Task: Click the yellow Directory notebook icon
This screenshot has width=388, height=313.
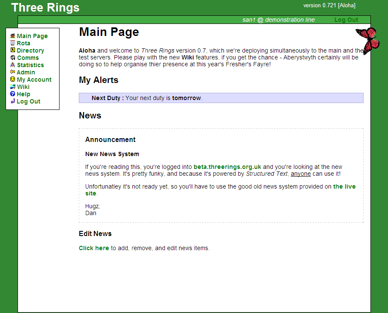Action: pyautogui.click(x=13, y=50)
